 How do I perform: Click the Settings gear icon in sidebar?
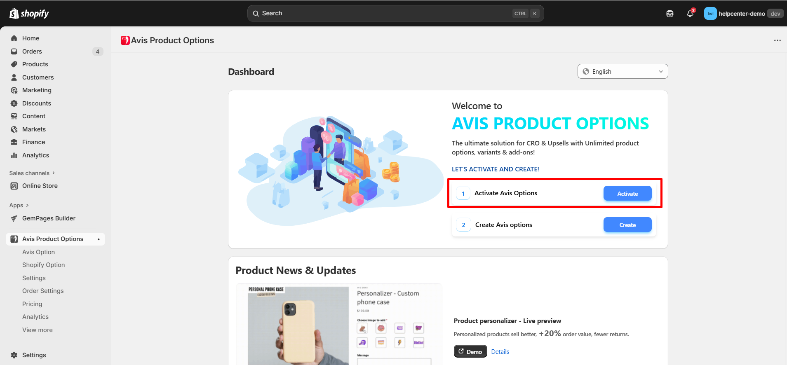(14, 355)
